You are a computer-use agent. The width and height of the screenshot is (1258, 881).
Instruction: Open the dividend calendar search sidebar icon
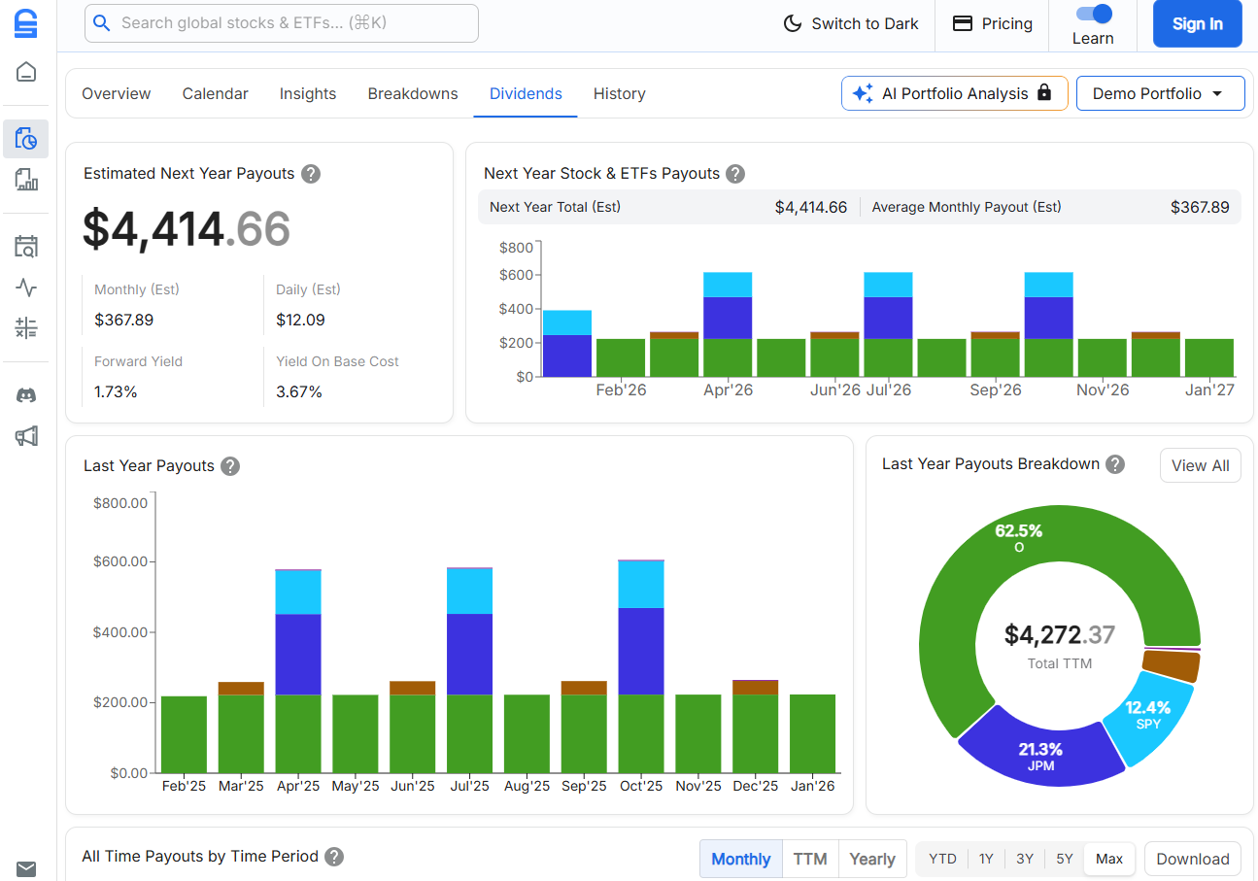pos(25,246)
